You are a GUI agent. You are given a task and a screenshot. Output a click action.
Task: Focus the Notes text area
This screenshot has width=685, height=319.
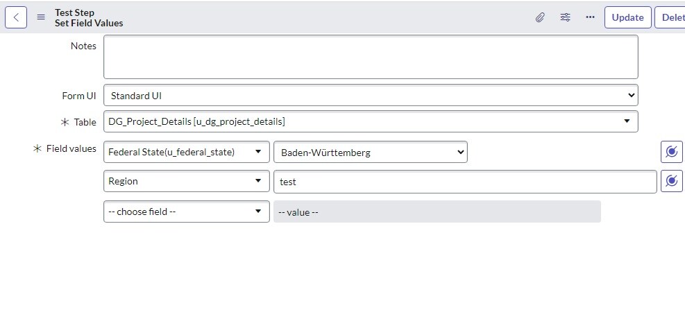point(371,57)
